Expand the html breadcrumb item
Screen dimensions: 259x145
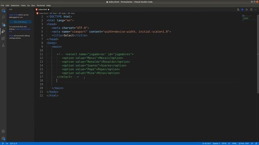(55, 13)
